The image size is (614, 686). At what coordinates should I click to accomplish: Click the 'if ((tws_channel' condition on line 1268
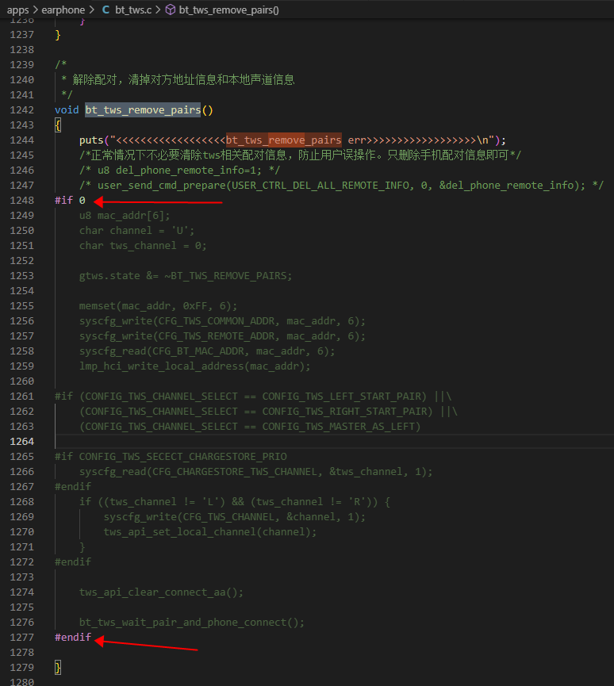[x=235, y=502]
